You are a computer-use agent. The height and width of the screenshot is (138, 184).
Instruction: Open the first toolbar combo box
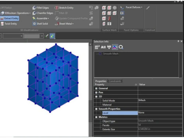tap(13, 36)
